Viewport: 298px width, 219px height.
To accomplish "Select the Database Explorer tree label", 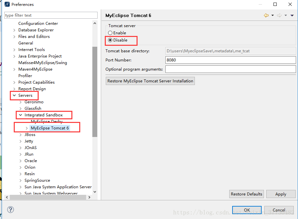I will point(36,30).
